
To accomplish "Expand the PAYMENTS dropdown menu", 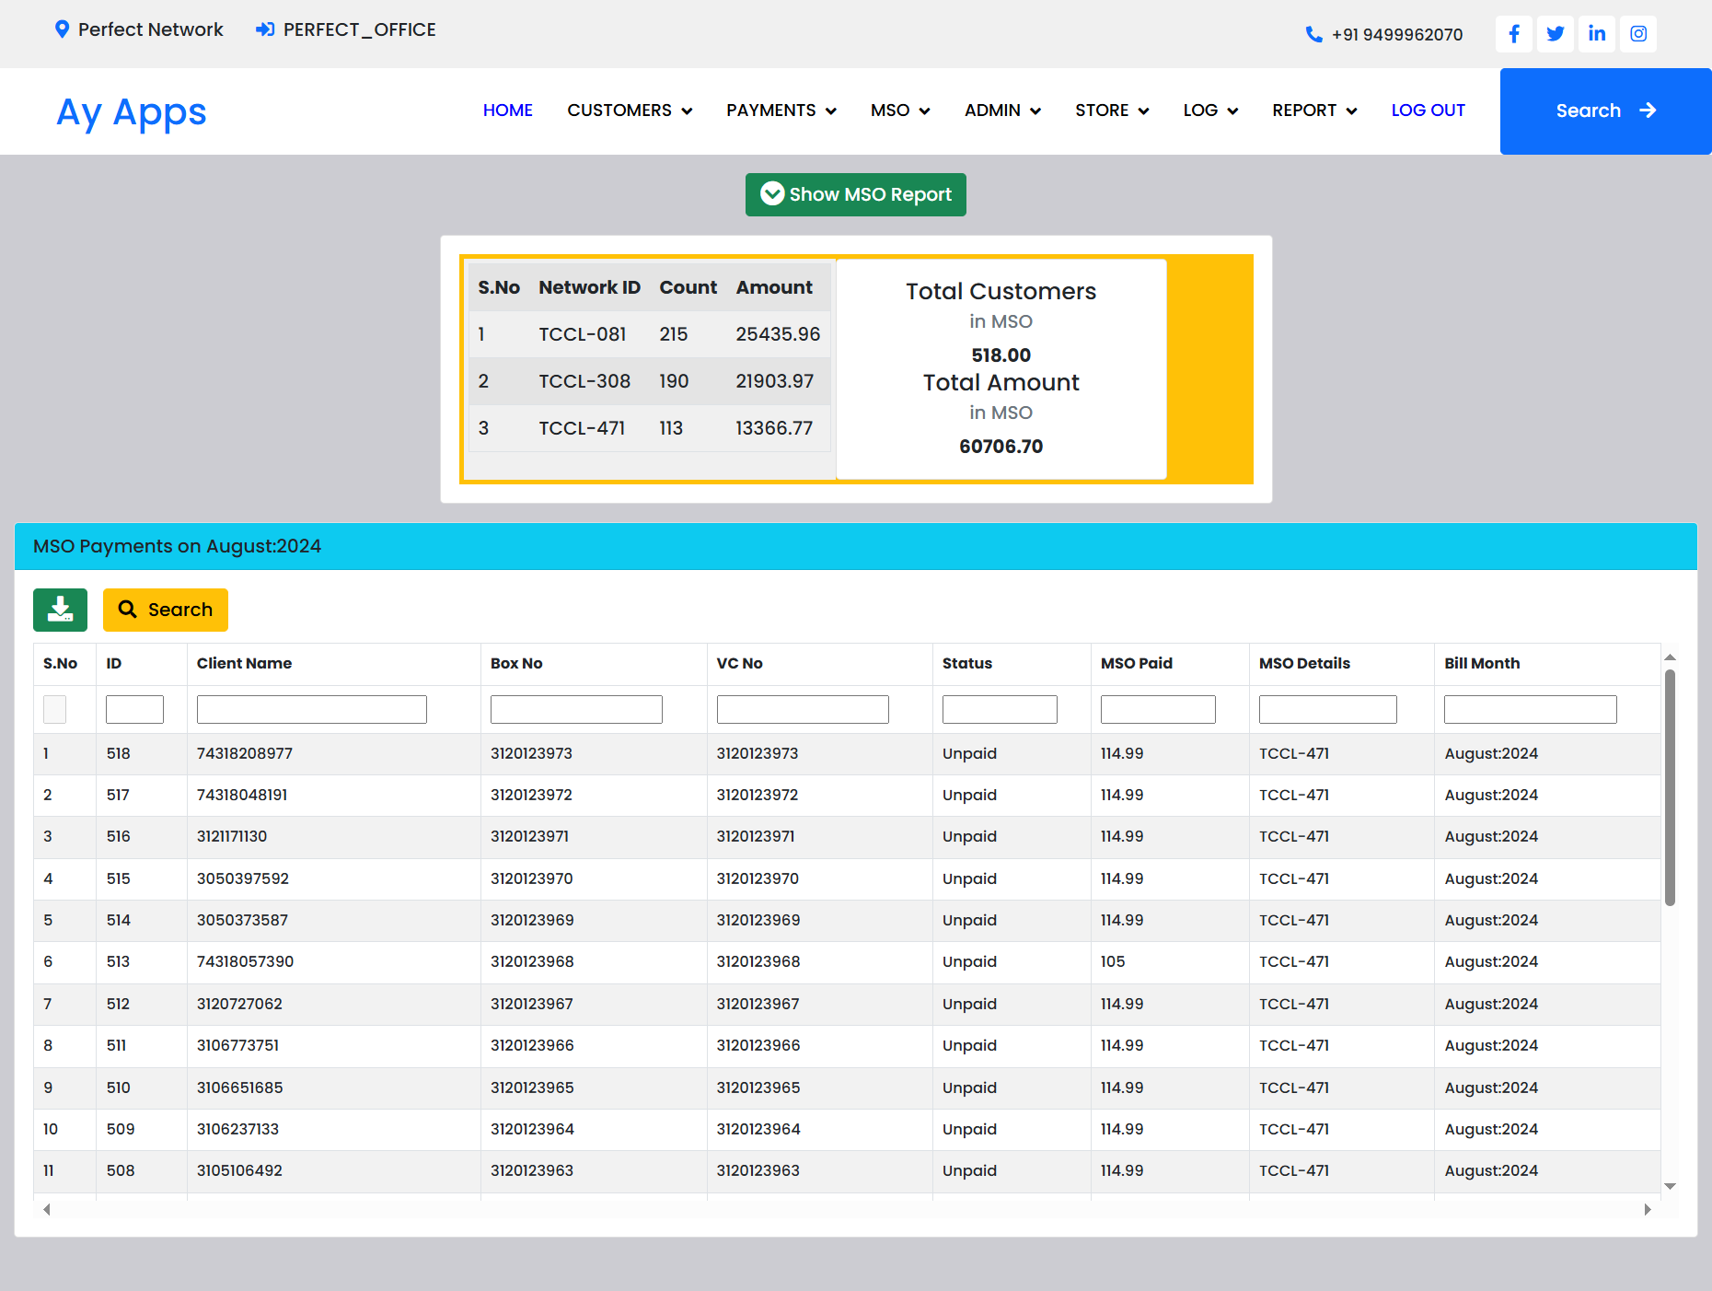I will (x=781, y=110).
